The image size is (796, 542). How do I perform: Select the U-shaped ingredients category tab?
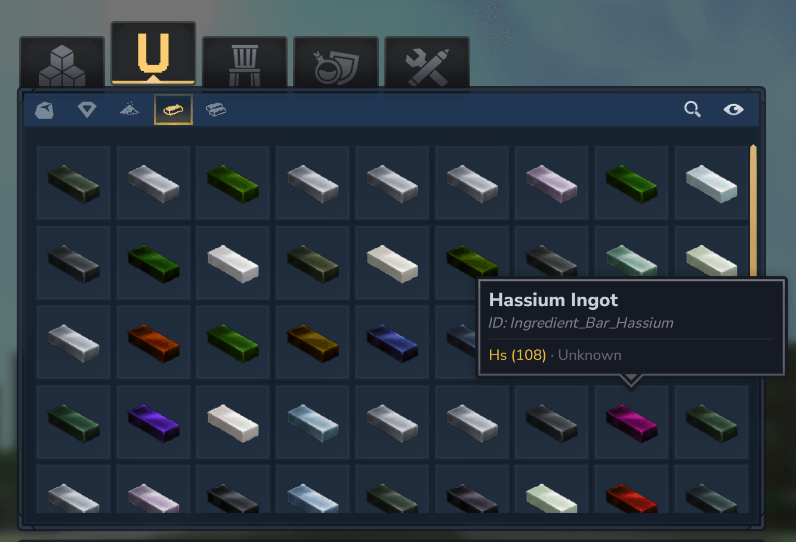[153, 54]
